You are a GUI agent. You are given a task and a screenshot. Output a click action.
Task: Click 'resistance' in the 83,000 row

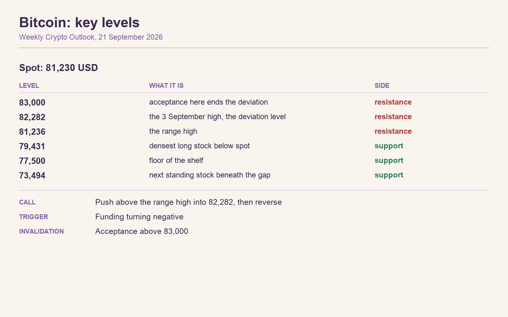393,102
